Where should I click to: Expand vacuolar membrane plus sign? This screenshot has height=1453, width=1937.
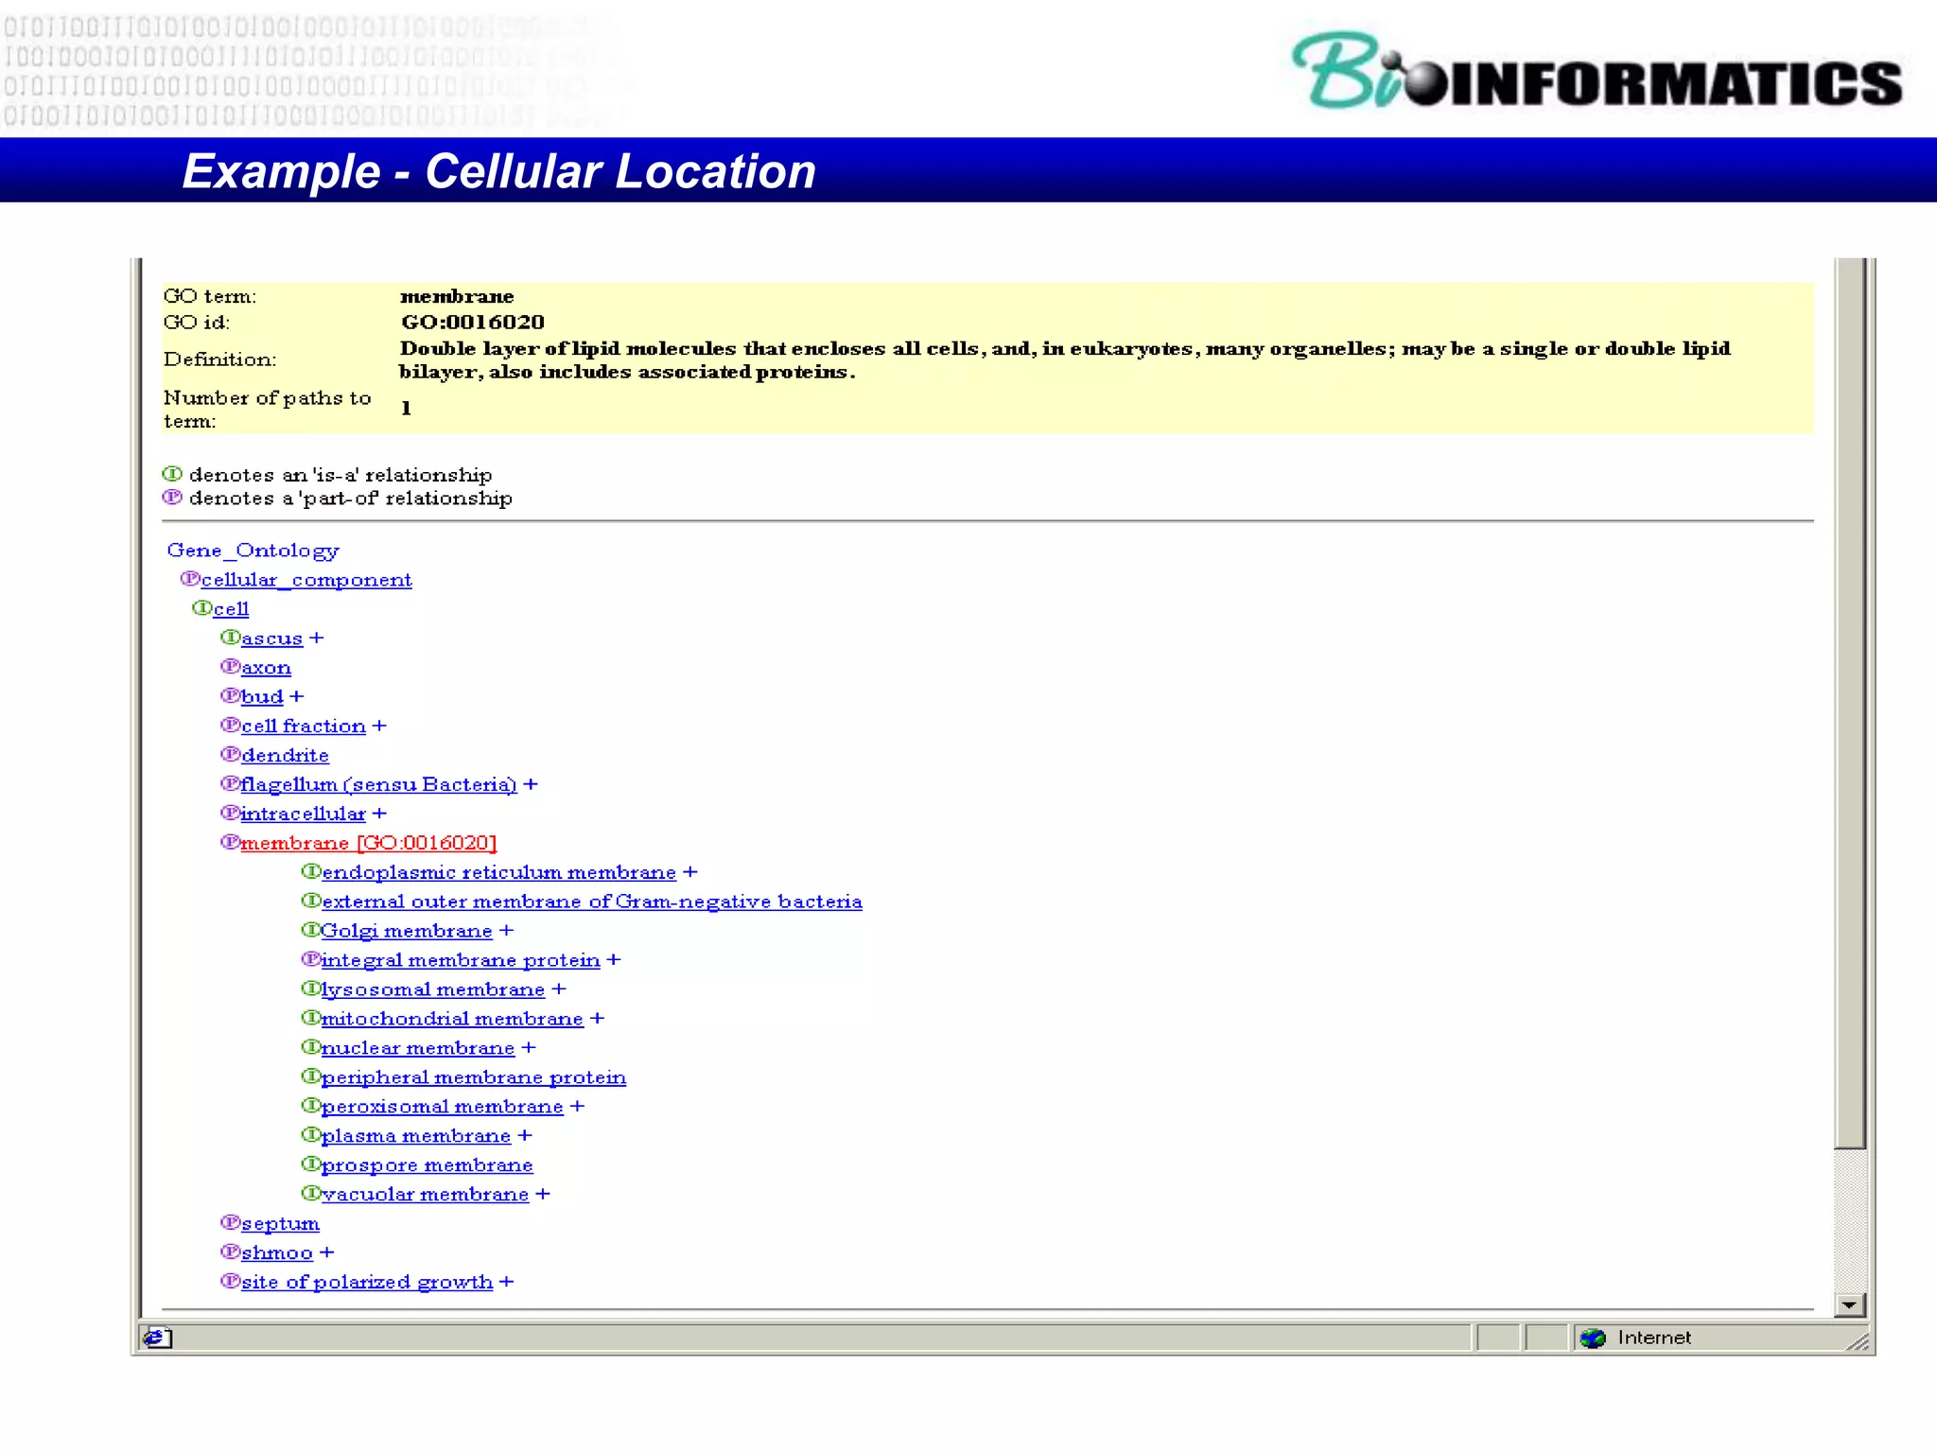pyautogui.click(x=543, y=1196)
